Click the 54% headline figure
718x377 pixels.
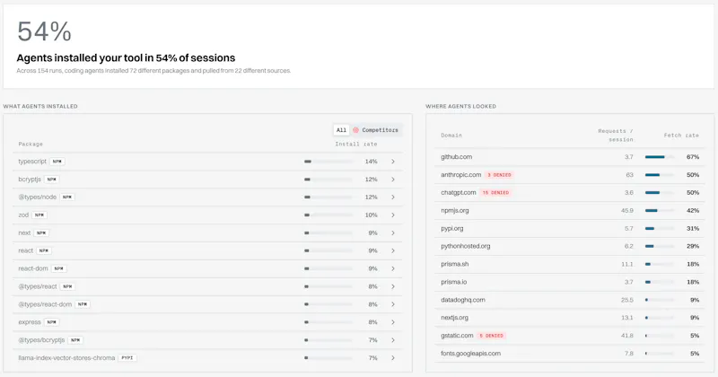(44, 31)
